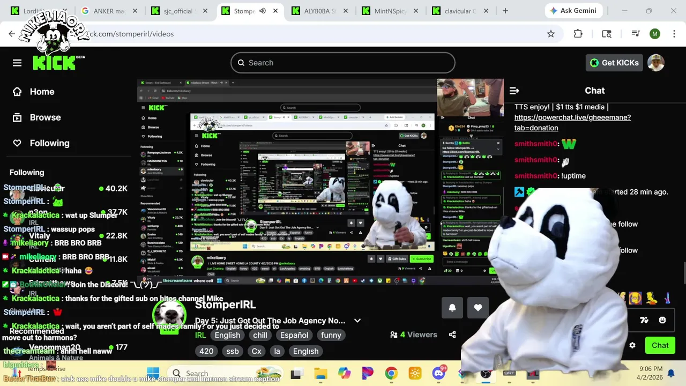The width and height of the screenshot is (686, 386).
Task: Click the browser address bar URL
Action: [x=131, y=34]
